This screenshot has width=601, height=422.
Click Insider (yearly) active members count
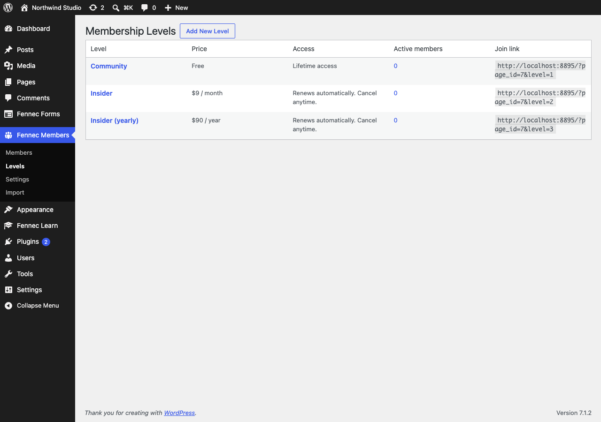(x=395, y=121)
